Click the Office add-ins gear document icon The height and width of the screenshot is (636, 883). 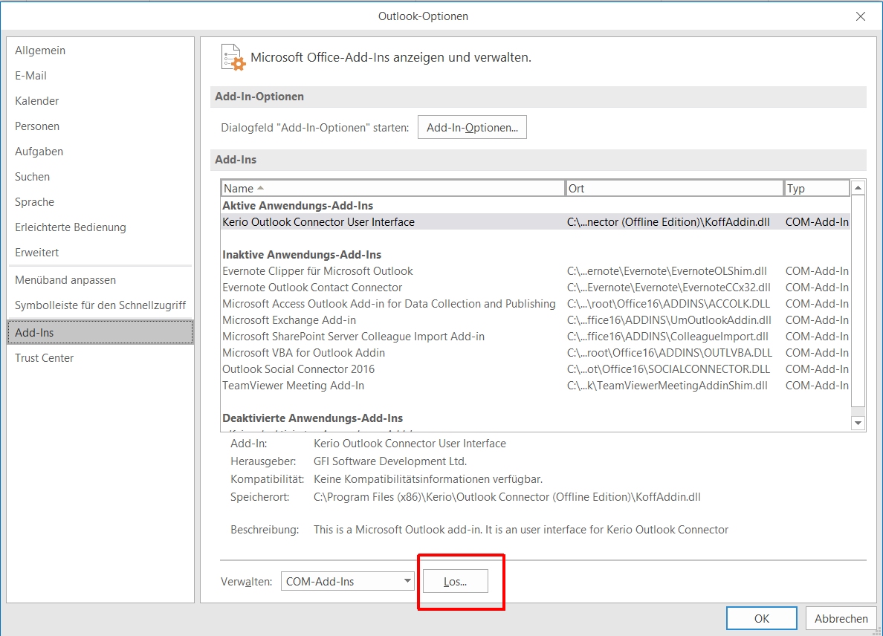click(x=233, y=57)
